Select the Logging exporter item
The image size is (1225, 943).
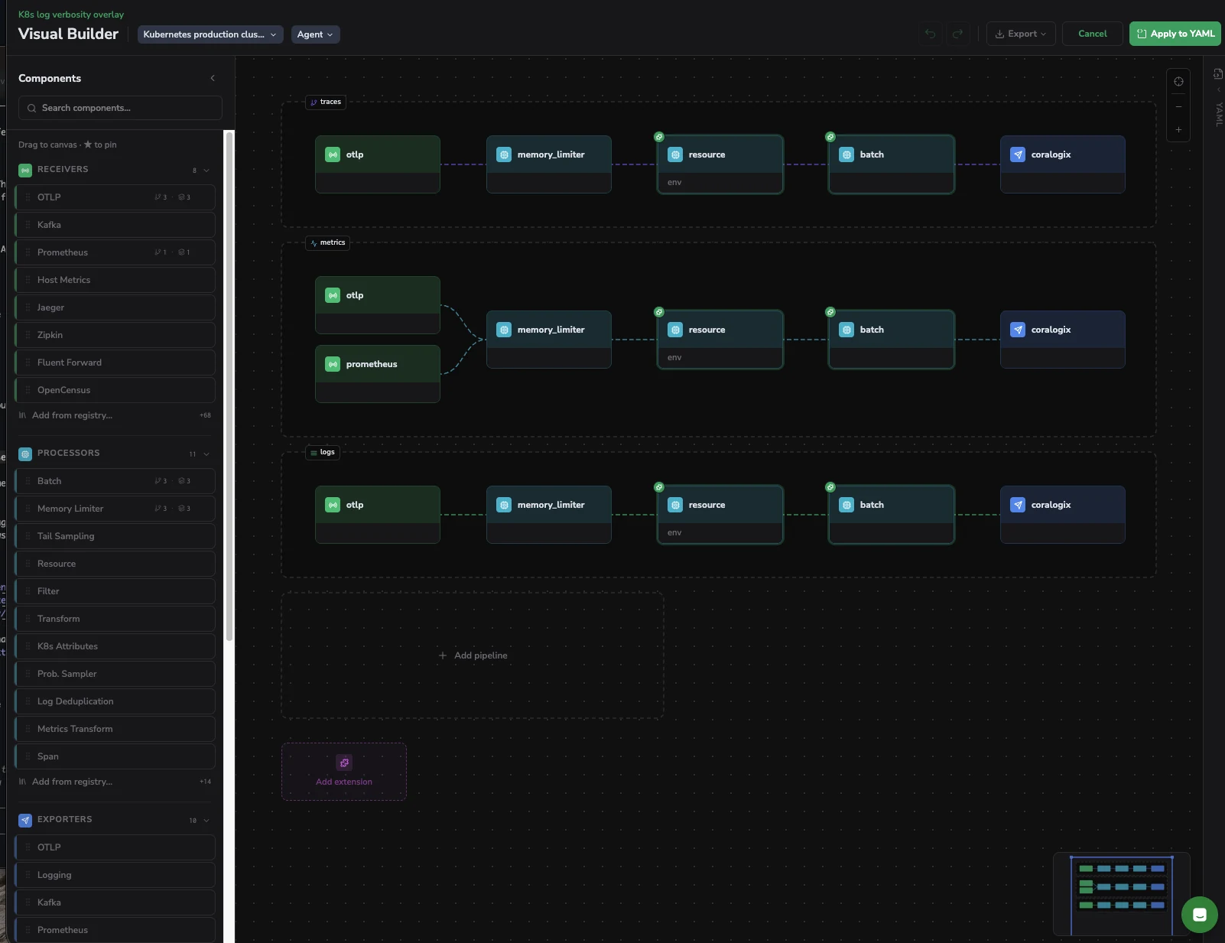tap(115, 875)
